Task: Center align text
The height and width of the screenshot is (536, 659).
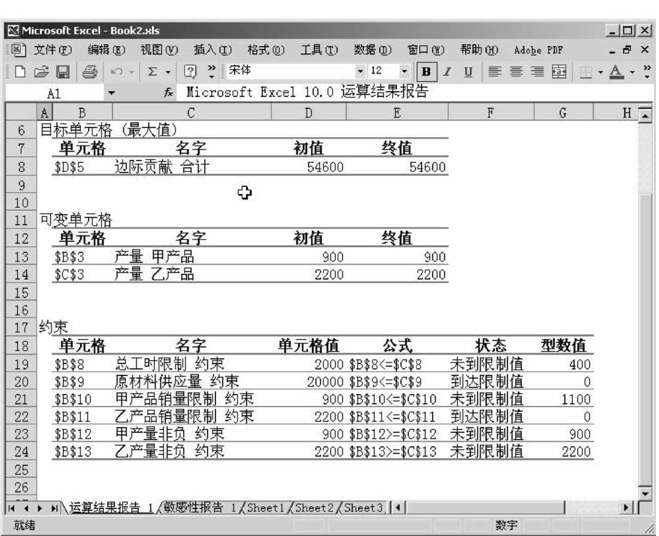Action: (x=516, y=72)
